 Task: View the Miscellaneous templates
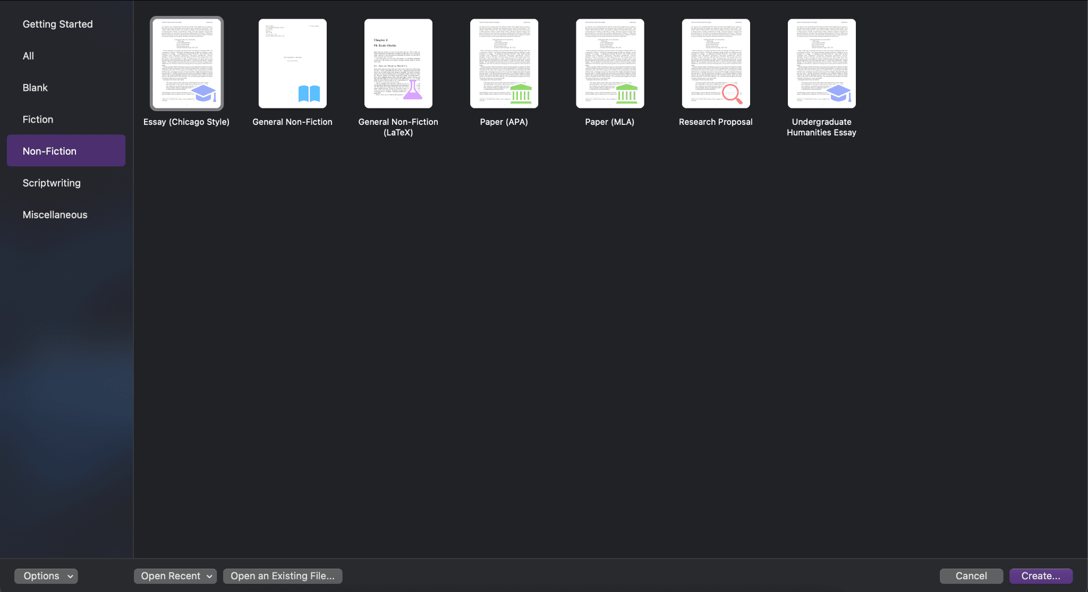[x=55, y=214]
